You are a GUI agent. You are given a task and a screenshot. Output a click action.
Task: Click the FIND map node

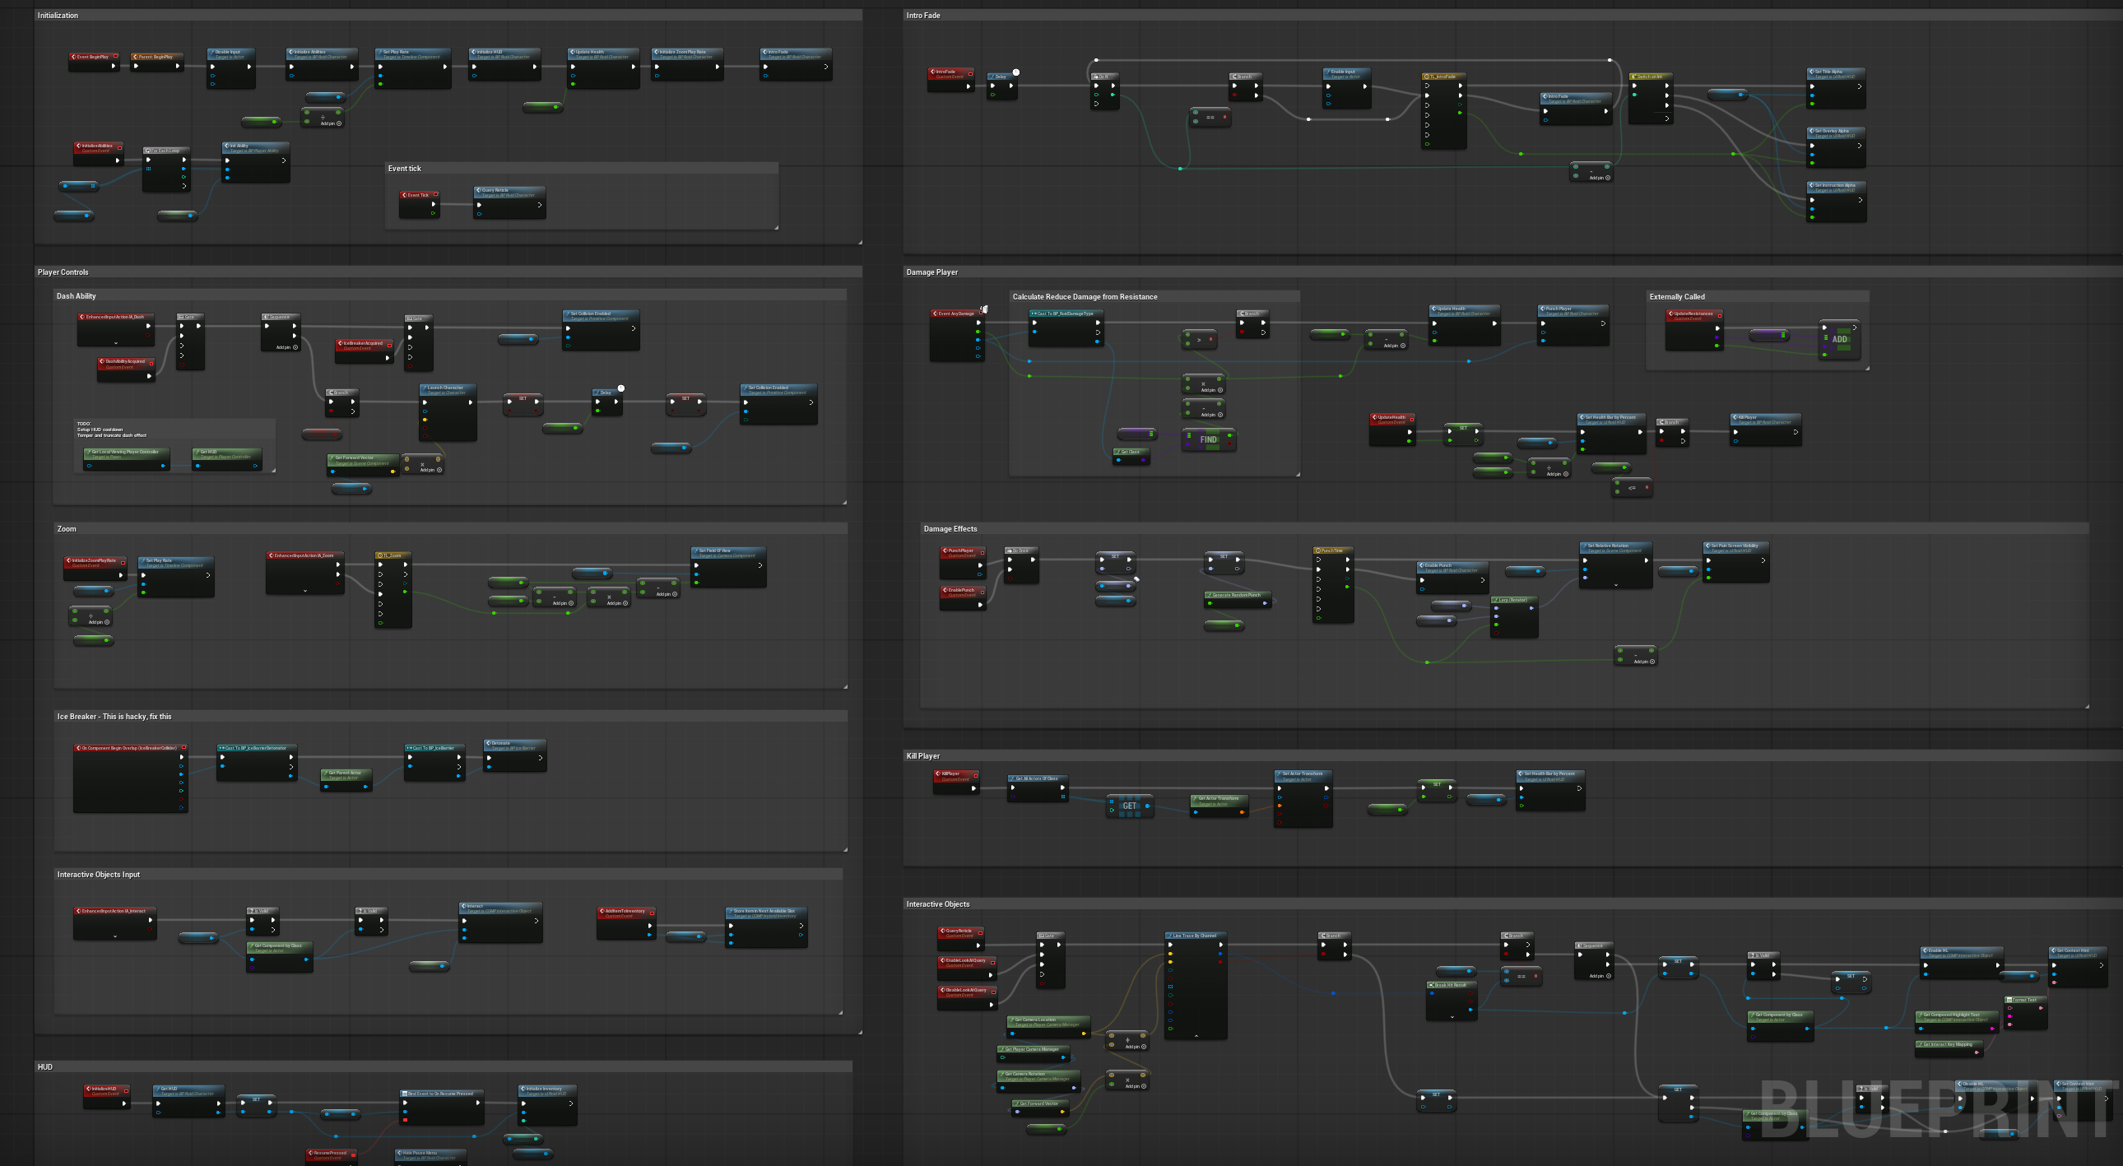pyautogui.click(x=1208, y=439)
